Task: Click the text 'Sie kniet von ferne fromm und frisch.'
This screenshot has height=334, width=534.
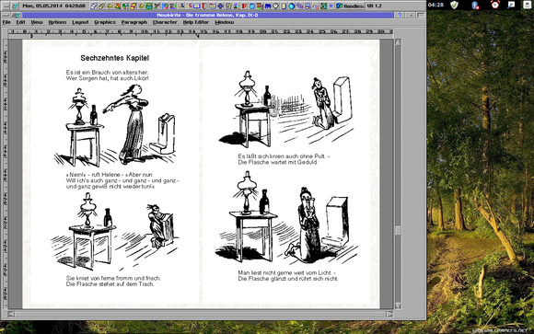Action: coord(113,278)
